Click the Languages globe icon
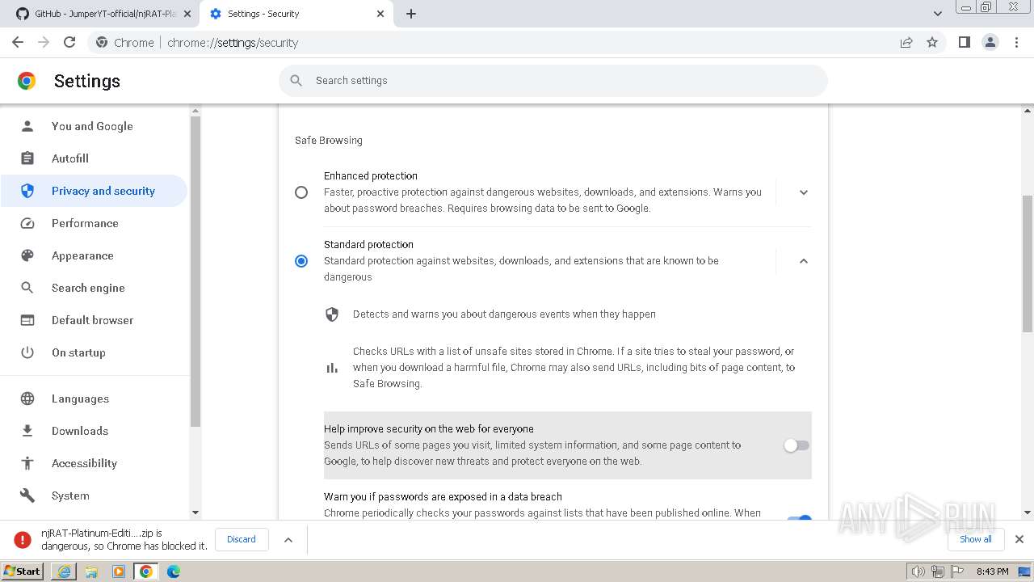The width and height of the screenshot is (1034, 582). (27, 399)
